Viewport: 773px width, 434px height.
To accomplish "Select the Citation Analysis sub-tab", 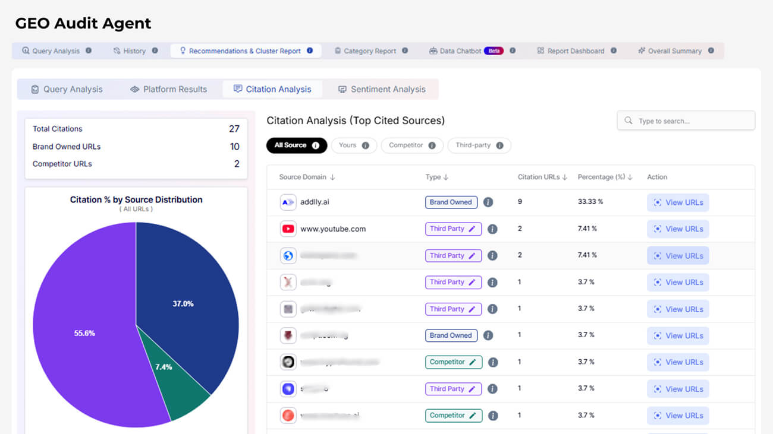I will coord(272,89).
